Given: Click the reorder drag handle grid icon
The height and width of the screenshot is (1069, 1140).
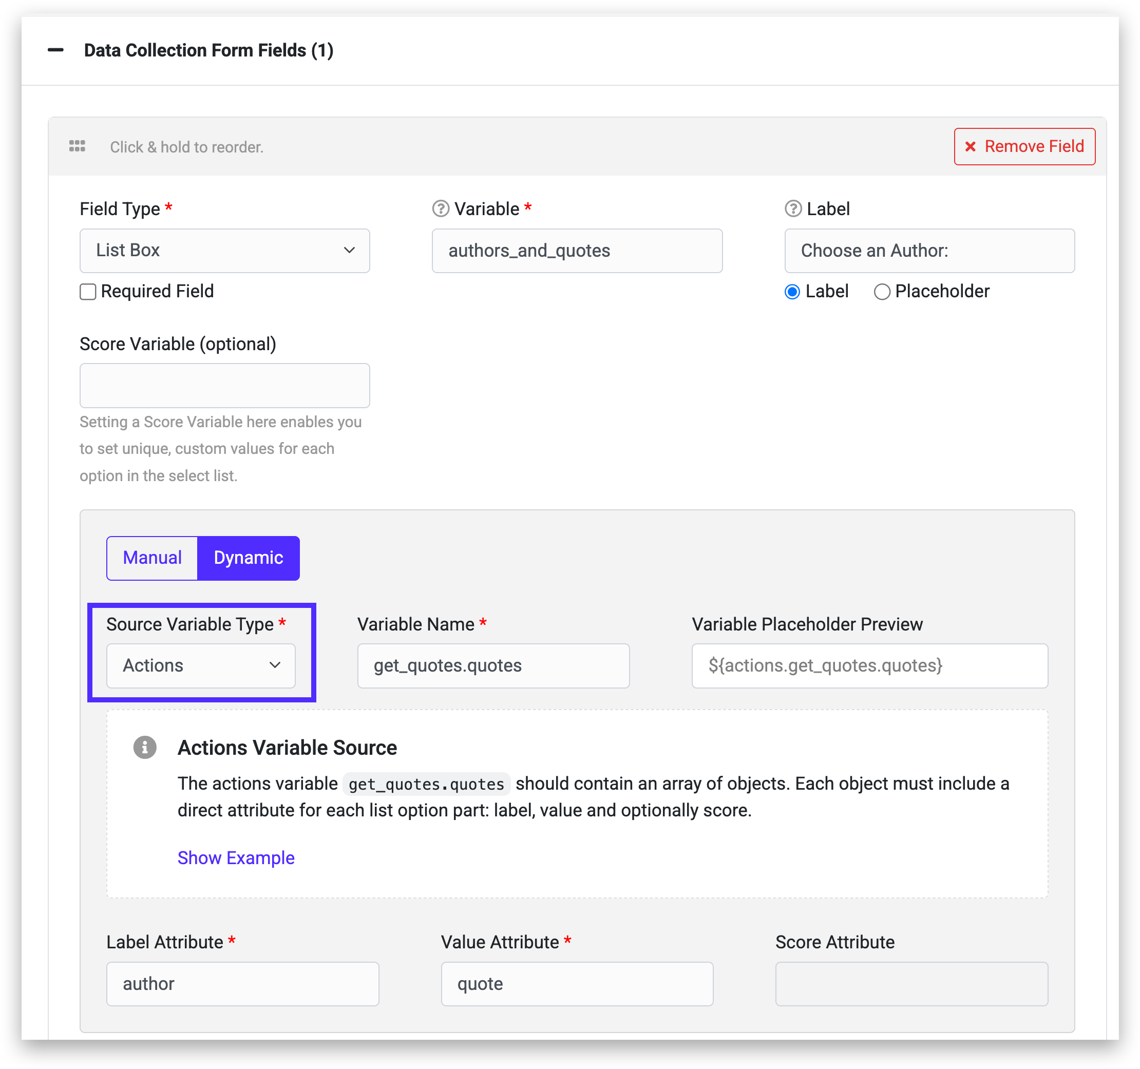Looking at the screenshot, I should [77, 146].
